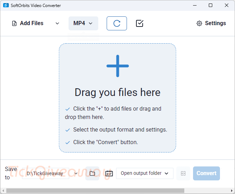Click the 'Click the "+" to add files' instruction
This screenshot has height=194, width=235.
113,113
